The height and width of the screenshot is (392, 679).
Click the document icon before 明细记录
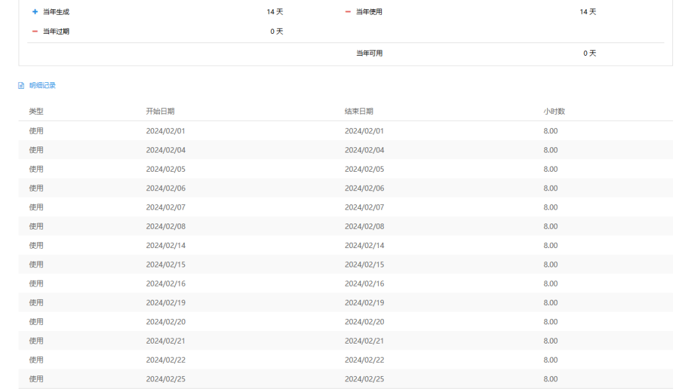coord(21,86)
